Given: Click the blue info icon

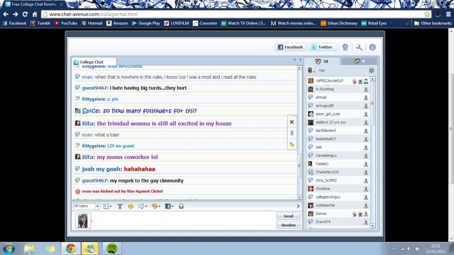Looking at the screenshot, I should pos(372,48).
